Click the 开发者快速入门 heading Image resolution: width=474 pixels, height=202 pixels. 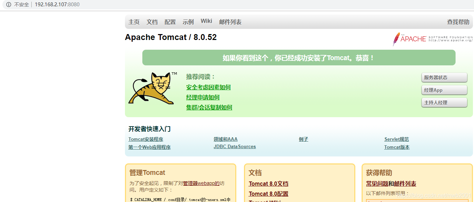[x=149, y=129]
